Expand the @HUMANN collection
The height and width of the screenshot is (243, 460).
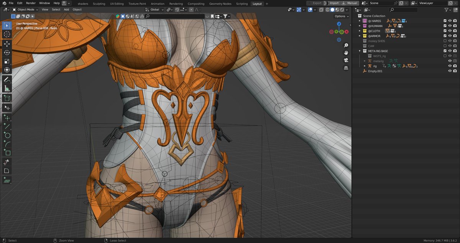(x=360, y=26)
